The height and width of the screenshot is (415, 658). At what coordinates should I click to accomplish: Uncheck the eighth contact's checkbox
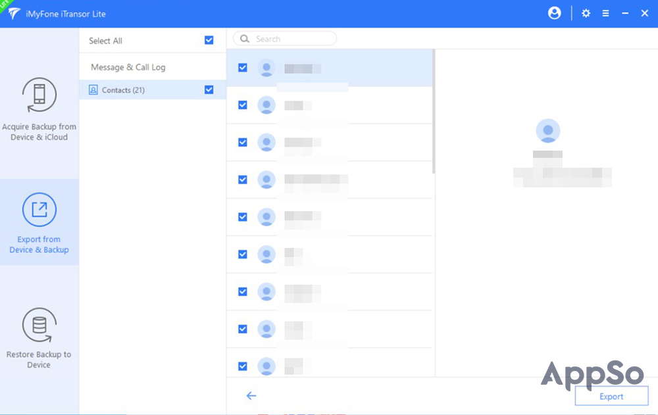coord(243,329)
